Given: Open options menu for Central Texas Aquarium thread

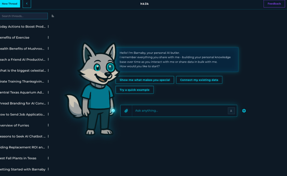Looking at the screenshot, I should [x=48, y=92].
